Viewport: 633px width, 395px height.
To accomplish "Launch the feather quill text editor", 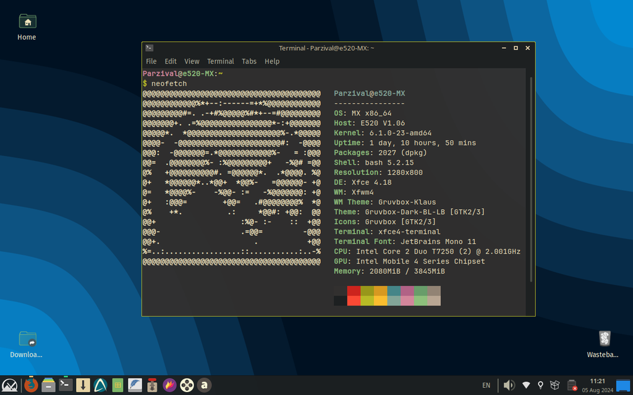I will click(135, 385).
